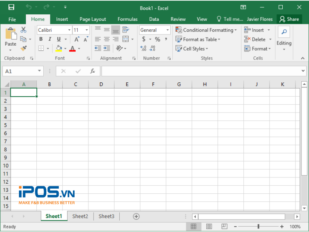The width and height of the screenshot is (309, 232).
Task: Apply Wrap Text to the selection
Action: 124,30
